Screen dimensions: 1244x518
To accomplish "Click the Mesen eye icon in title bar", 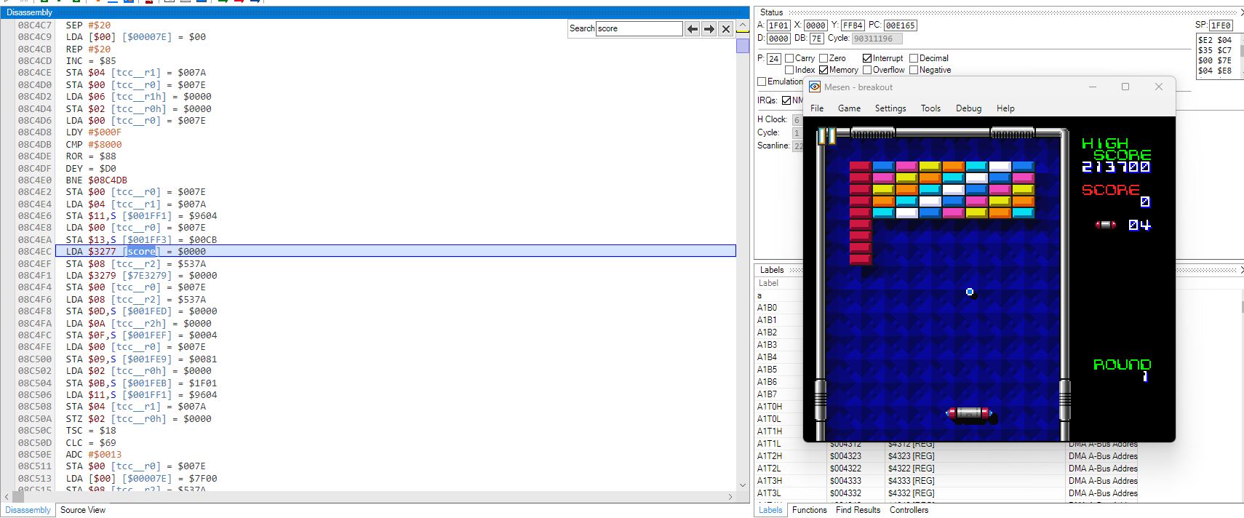I will pos(815,87).
